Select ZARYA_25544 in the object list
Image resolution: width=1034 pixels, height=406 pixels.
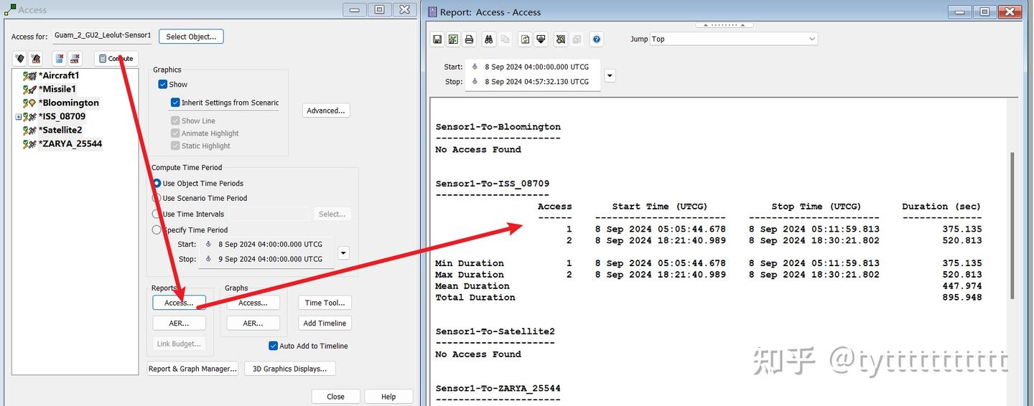(70, 143)
